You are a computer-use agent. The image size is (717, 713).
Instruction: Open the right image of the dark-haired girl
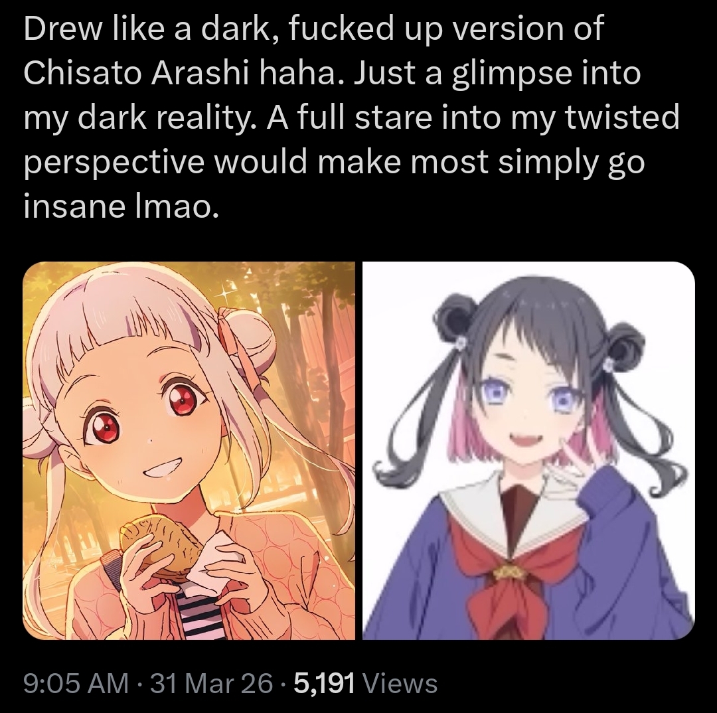coord(528,451)
